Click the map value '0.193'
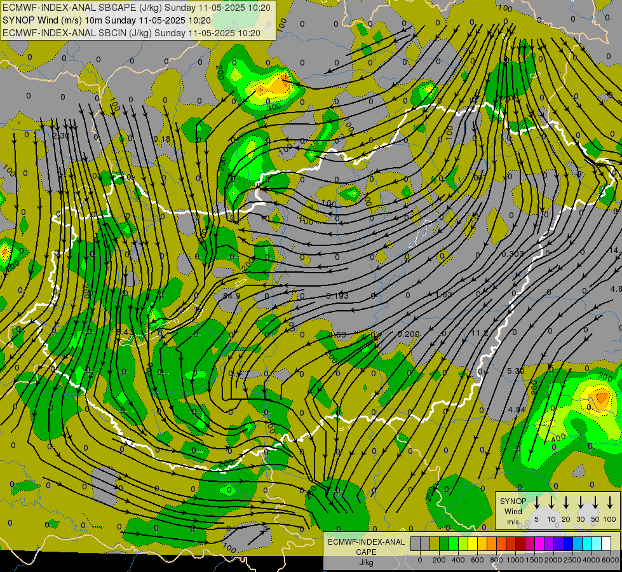 click(337, 296)
